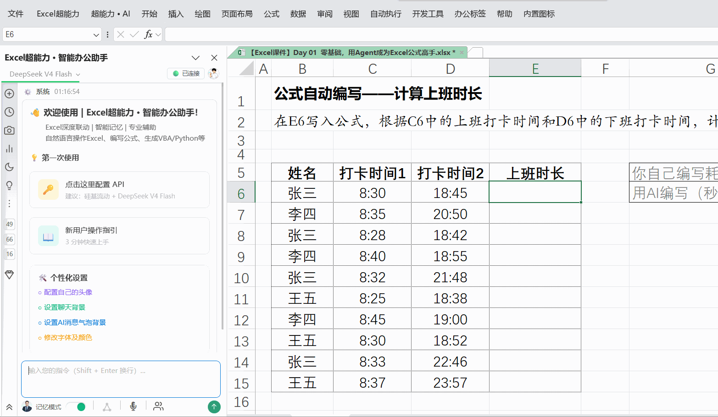Click the lightbulb tips icon in sidebar
This screenshot has height=417, width=718.
[9, 185]
